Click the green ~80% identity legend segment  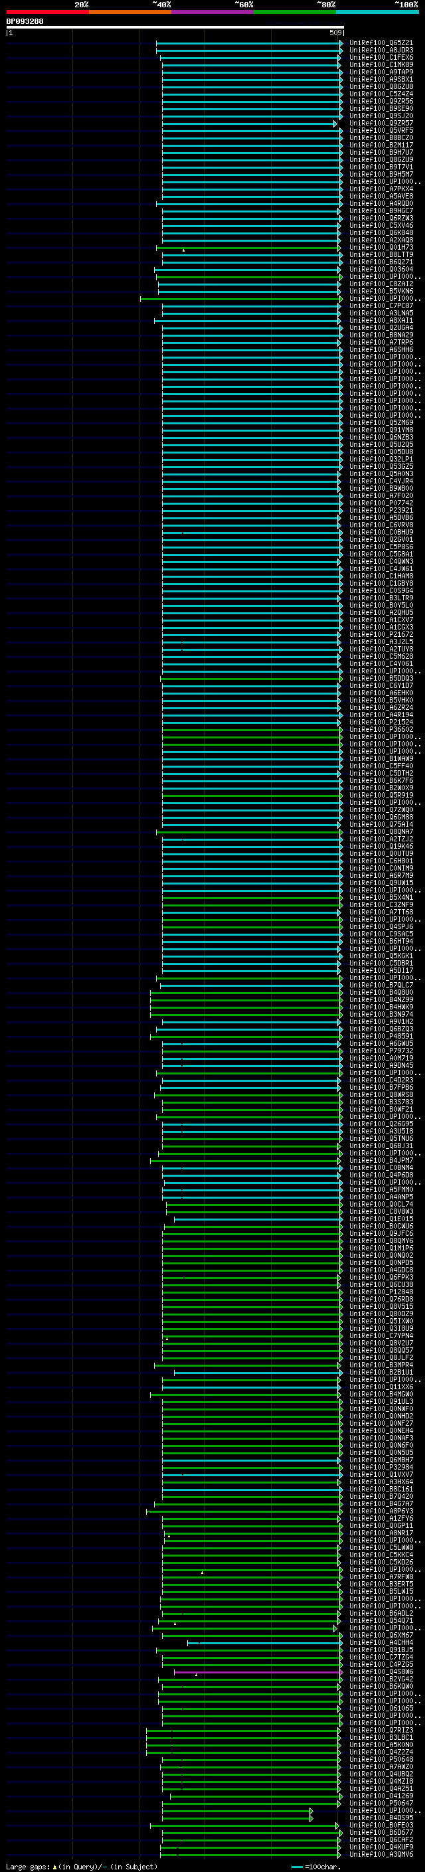click(x=295, y=12)
